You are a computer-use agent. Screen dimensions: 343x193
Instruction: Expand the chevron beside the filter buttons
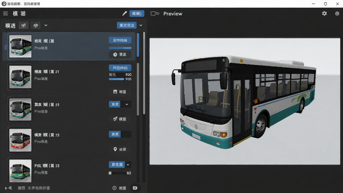(x=46, y=25)
